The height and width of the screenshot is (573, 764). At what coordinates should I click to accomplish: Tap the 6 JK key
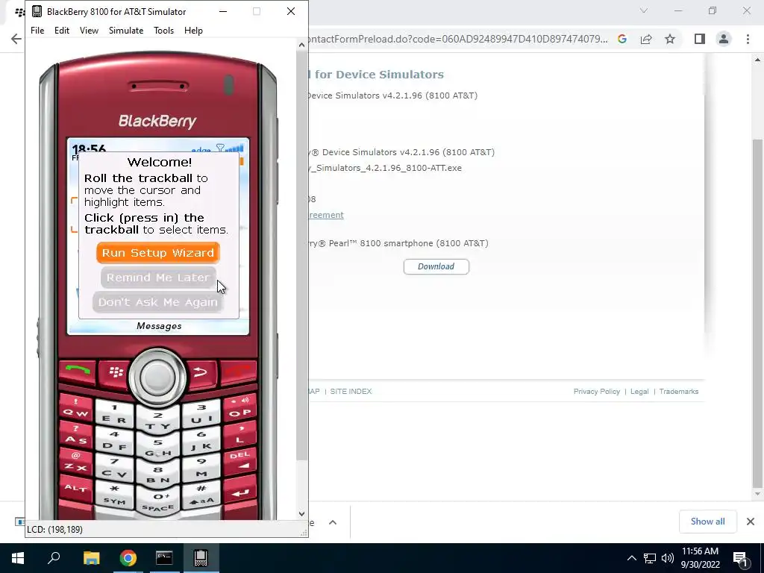coord(201,440)
